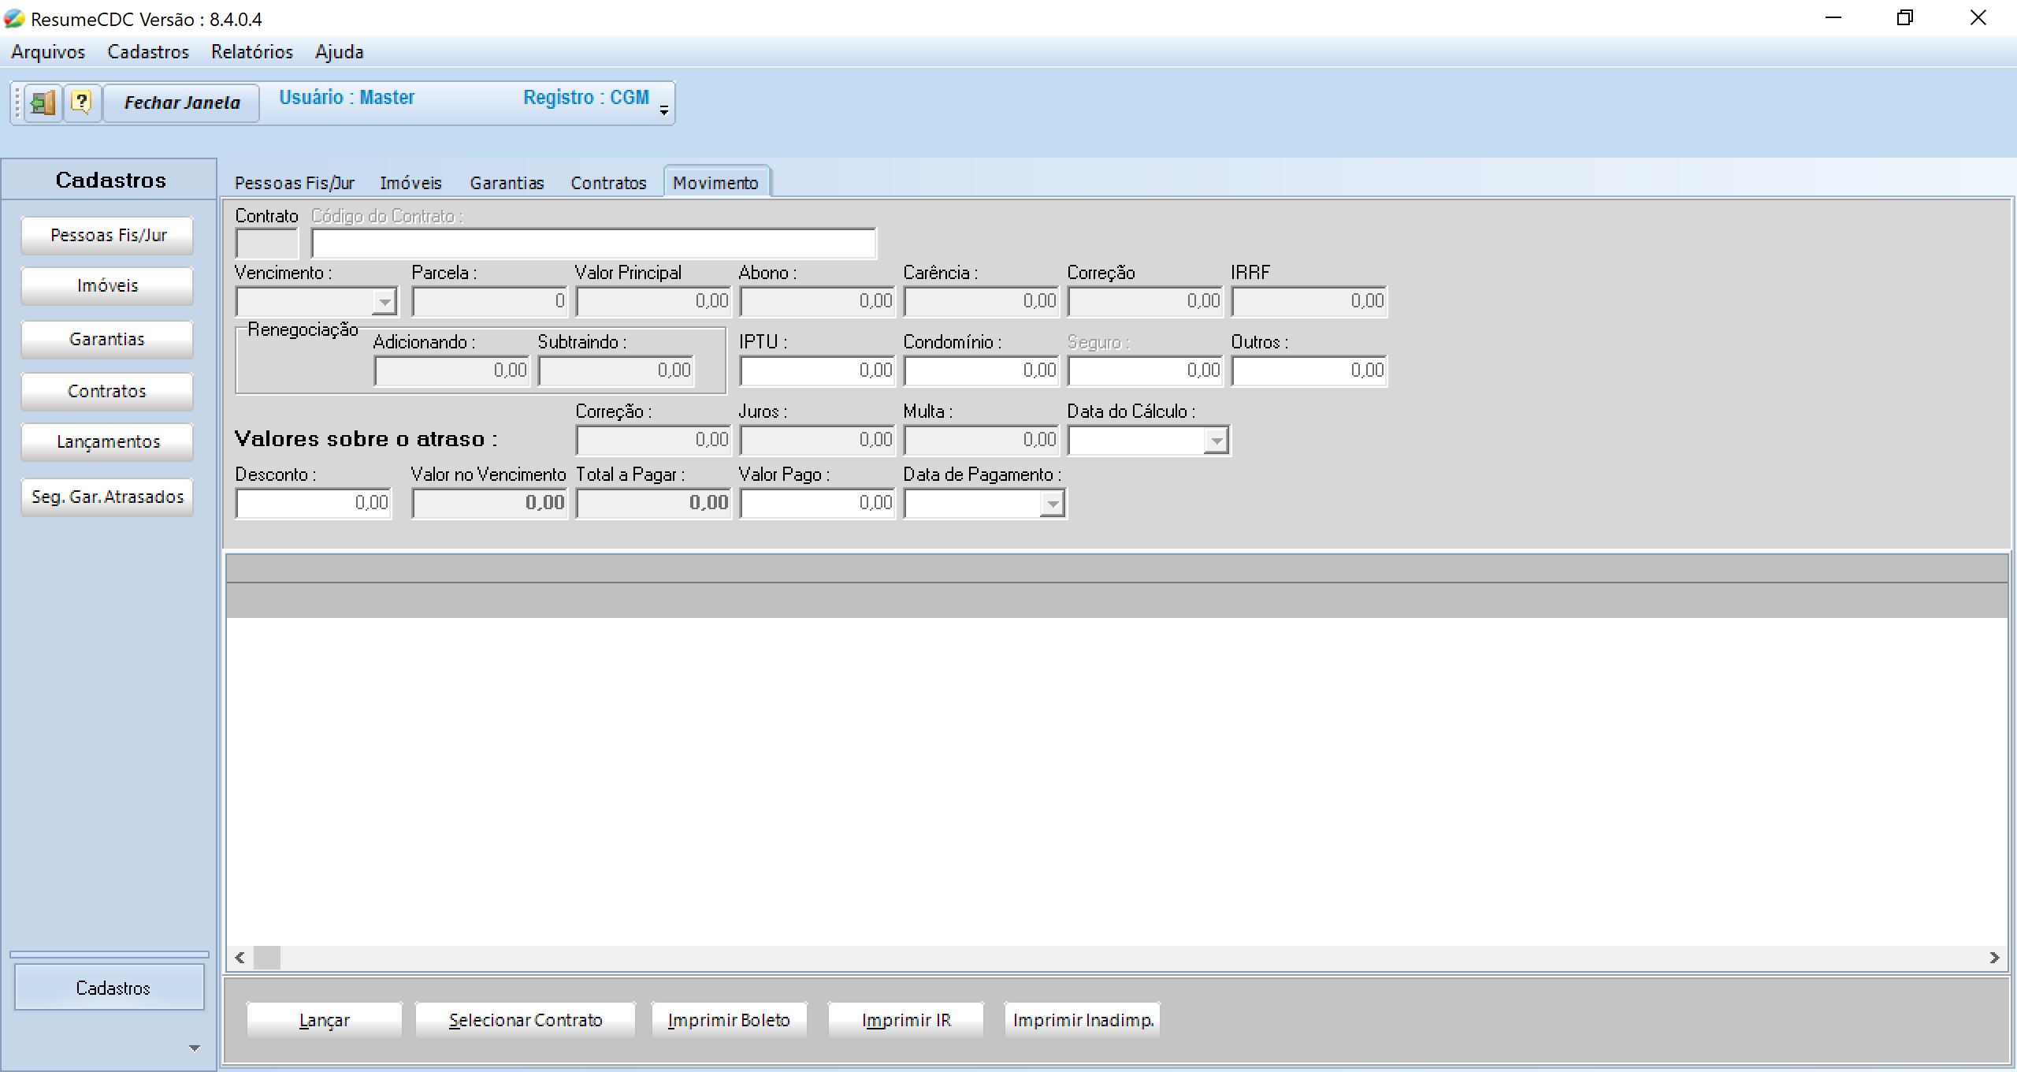The height and width of the screenshot is (1072, 2017).
Task: Click the horizontal scrollbar thumb
Action: 267,958
